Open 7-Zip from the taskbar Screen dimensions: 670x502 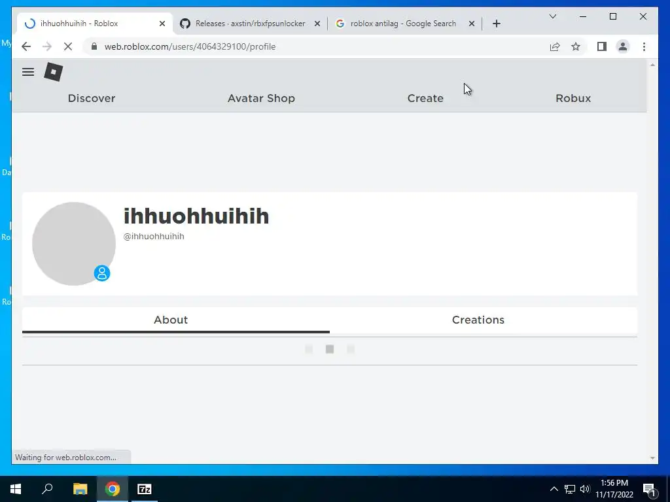click(145, 489)
